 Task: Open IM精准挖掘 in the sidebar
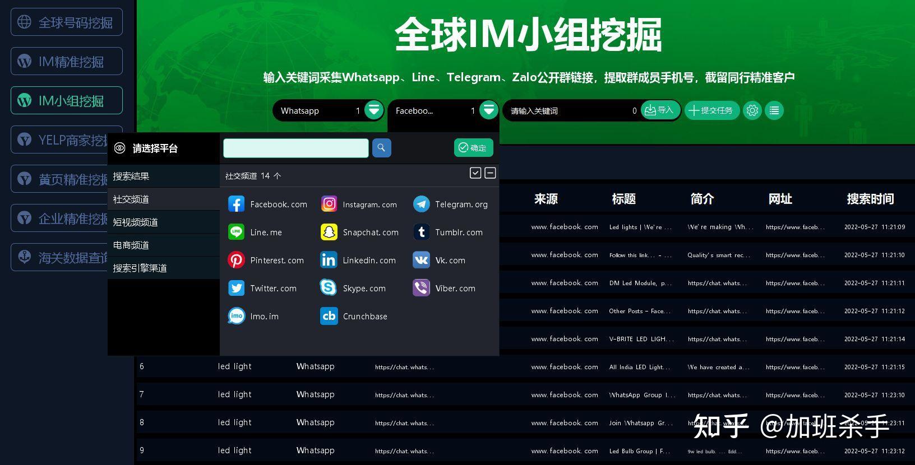click(67, 61)
